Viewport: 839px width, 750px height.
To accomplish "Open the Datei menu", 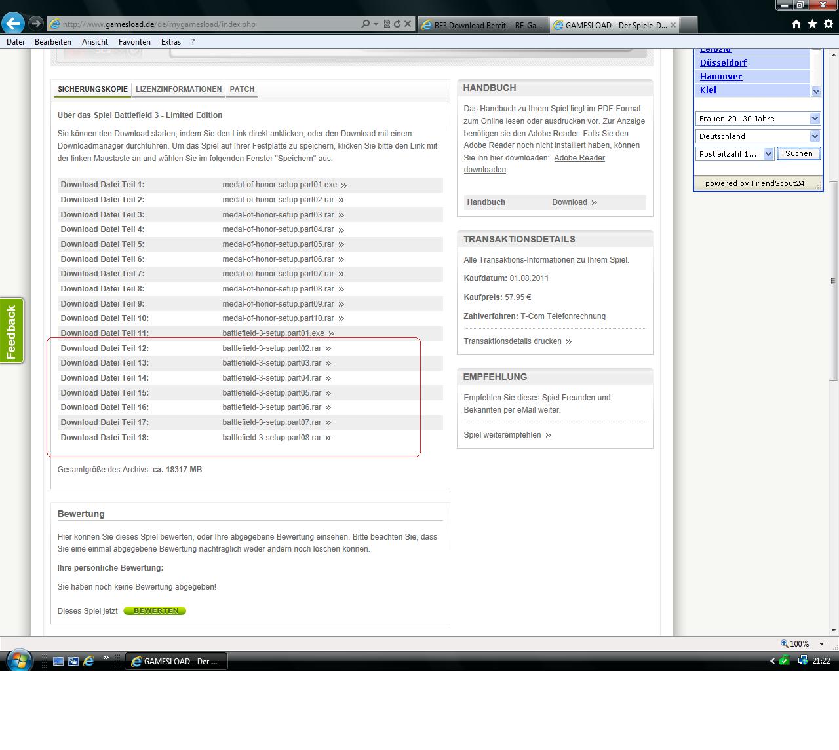I will click(15, 42).
